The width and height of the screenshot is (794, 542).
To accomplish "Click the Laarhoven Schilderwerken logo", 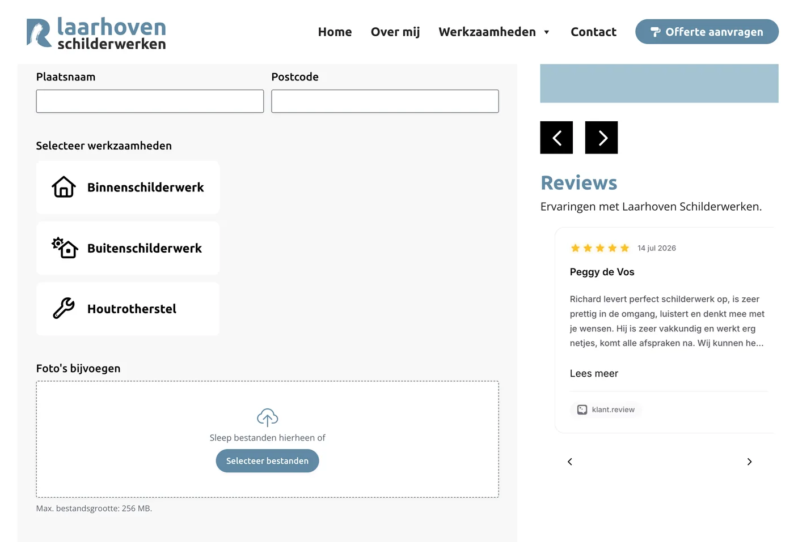I will pyautogui.click(x=96, y=33).
